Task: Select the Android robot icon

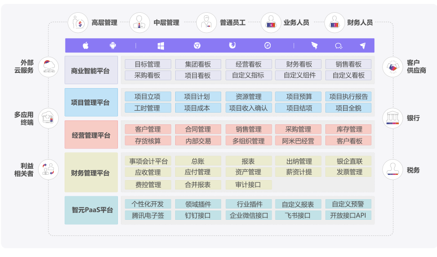Action: 113,46
